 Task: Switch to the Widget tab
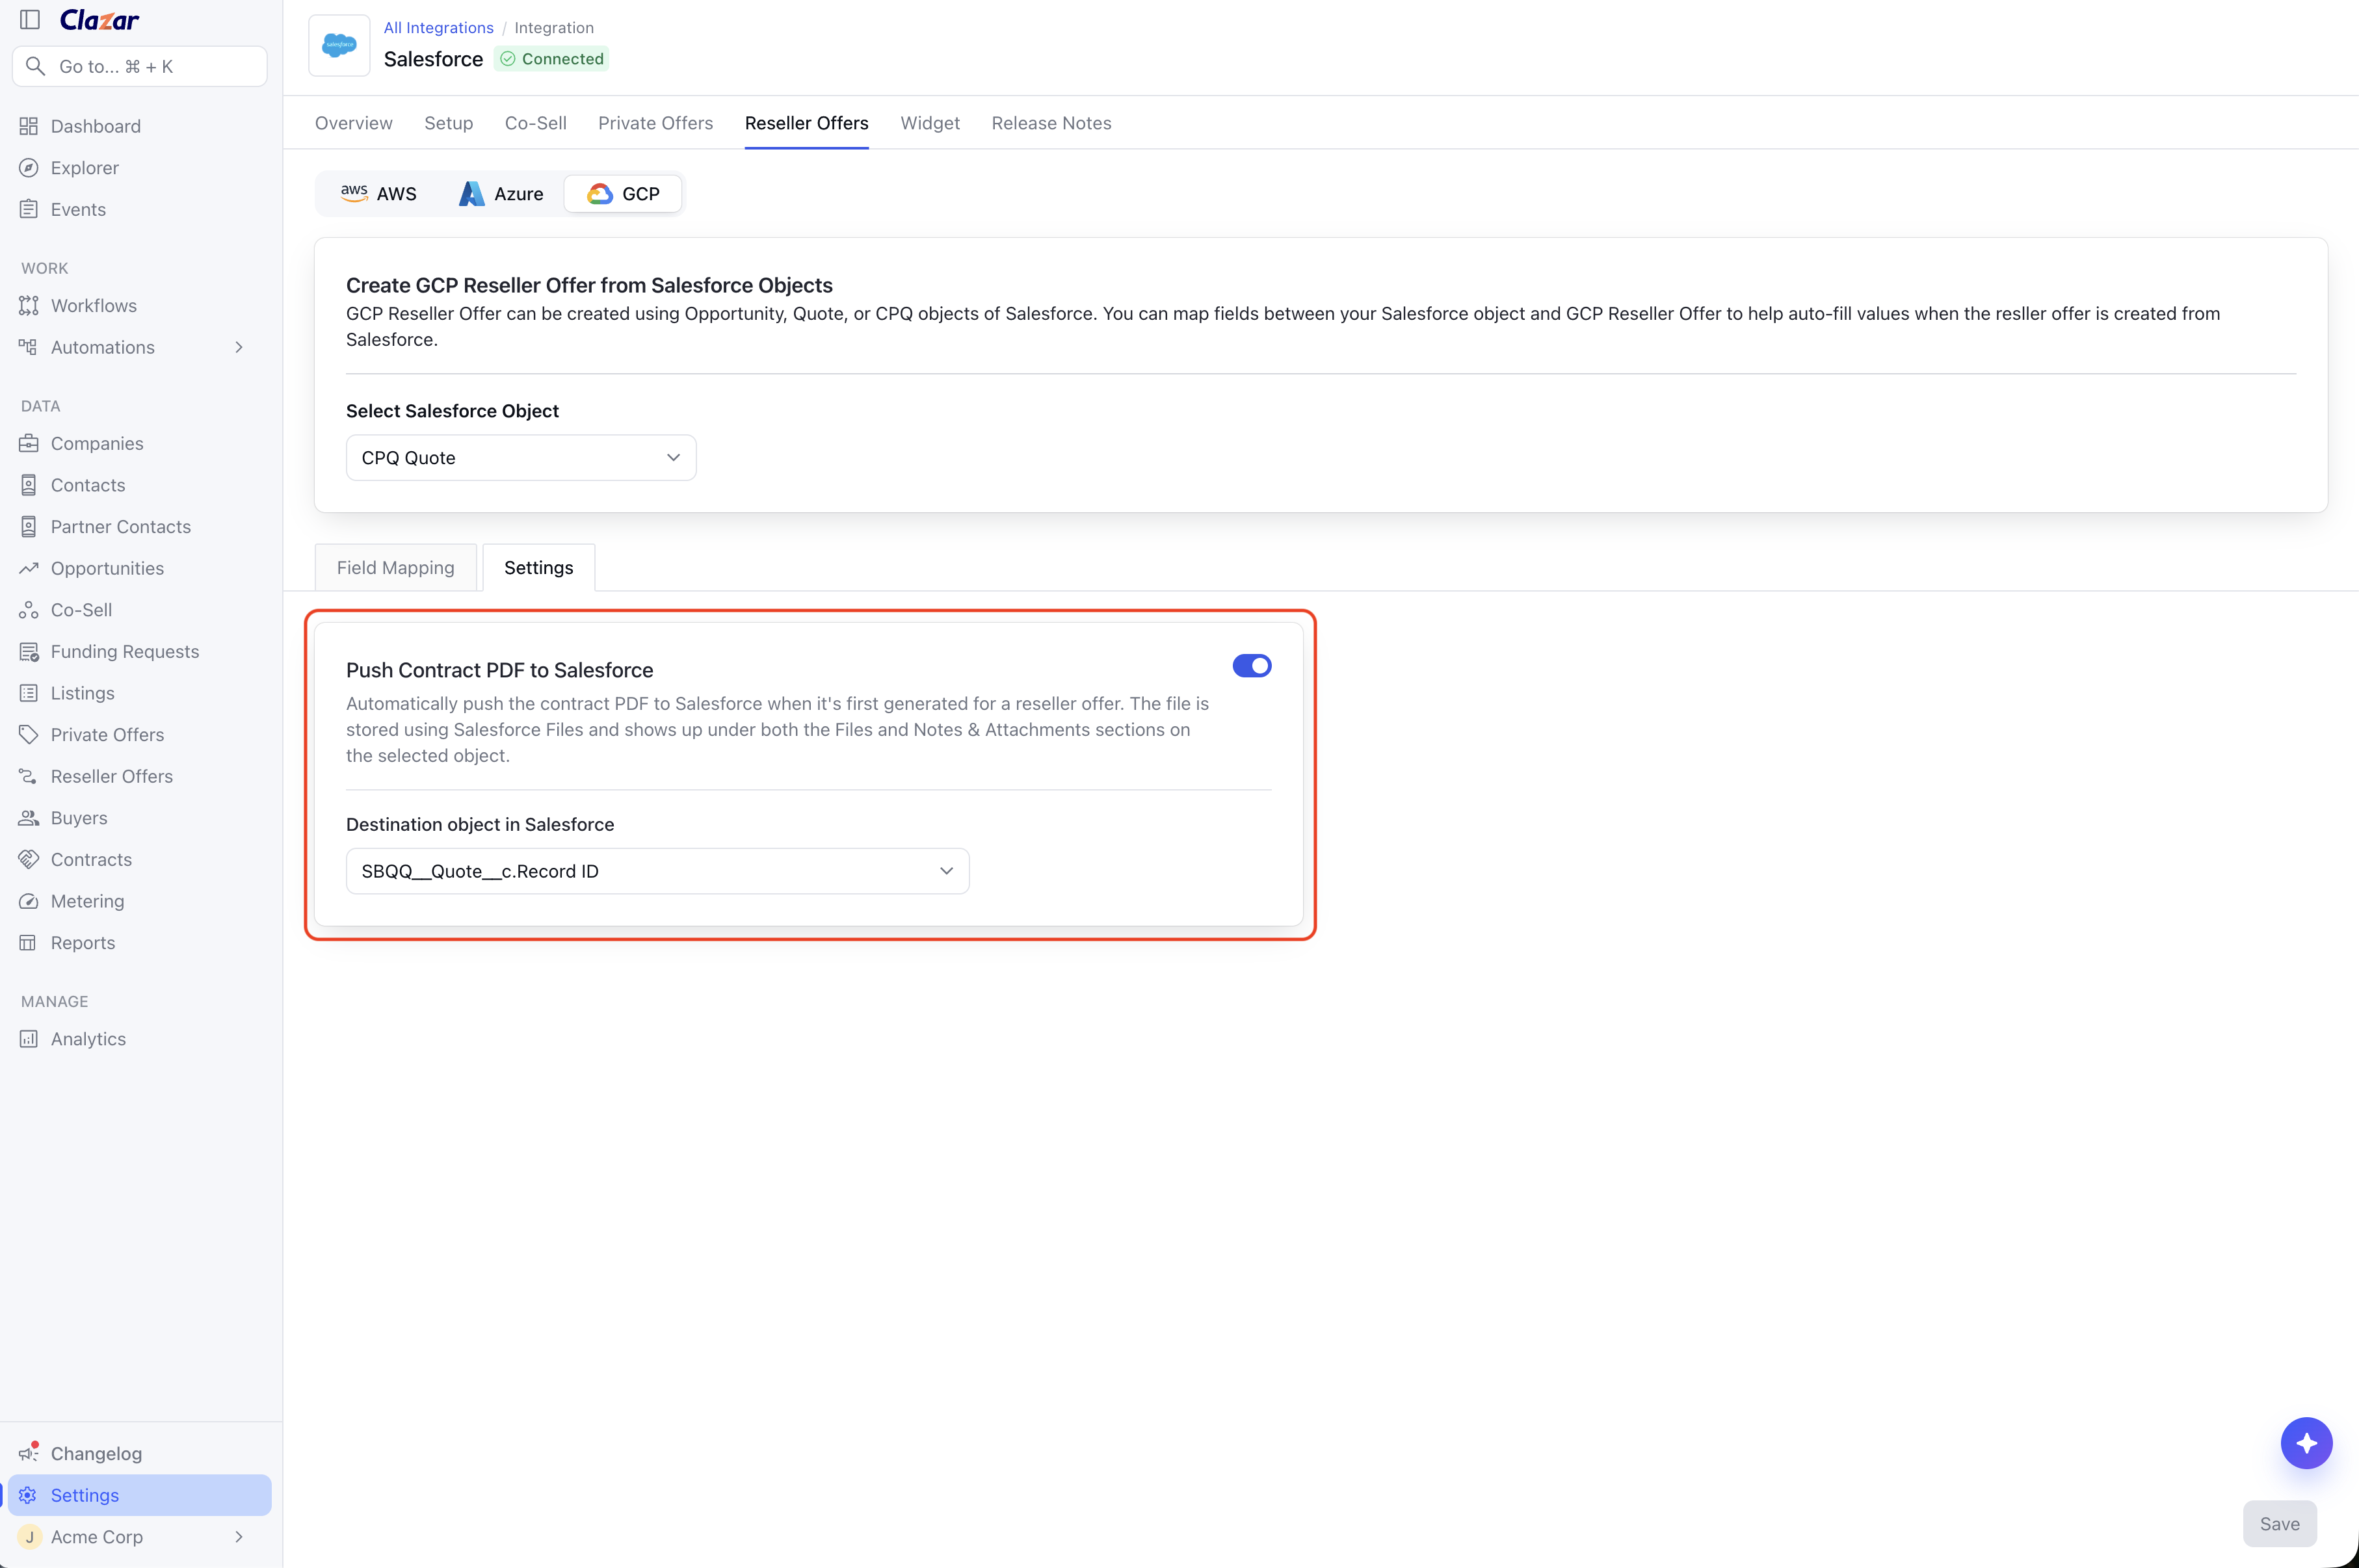930,123
